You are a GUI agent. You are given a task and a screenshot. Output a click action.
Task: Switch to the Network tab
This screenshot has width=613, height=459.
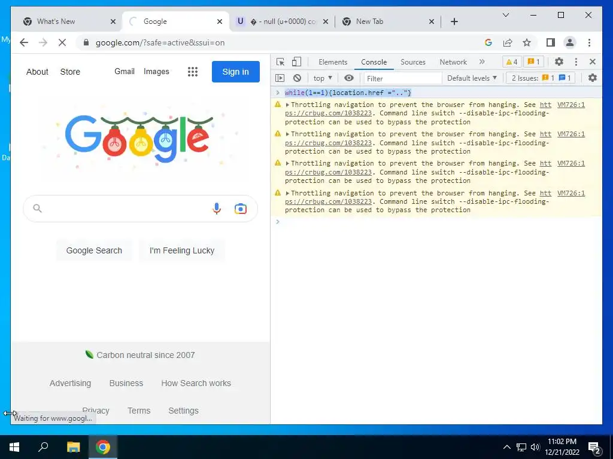pyautogui.click(x=453, y=62)
